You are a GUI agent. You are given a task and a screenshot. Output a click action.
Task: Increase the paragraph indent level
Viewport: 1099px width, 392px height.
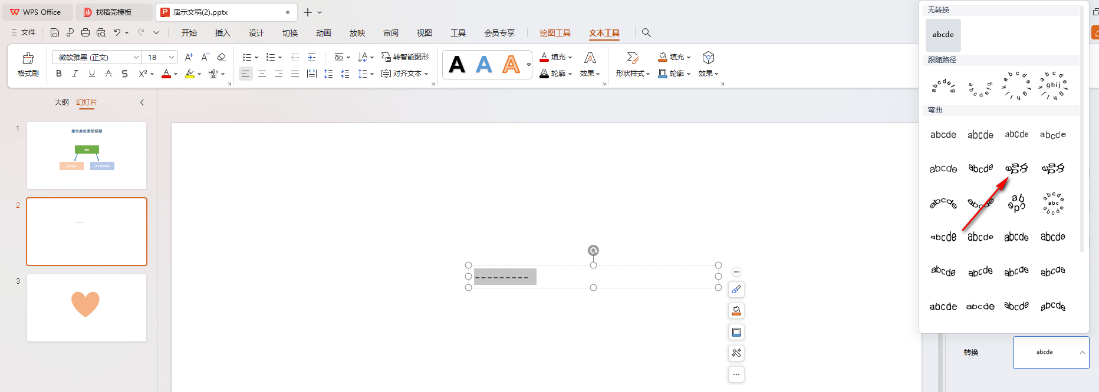tap(311, 57)
